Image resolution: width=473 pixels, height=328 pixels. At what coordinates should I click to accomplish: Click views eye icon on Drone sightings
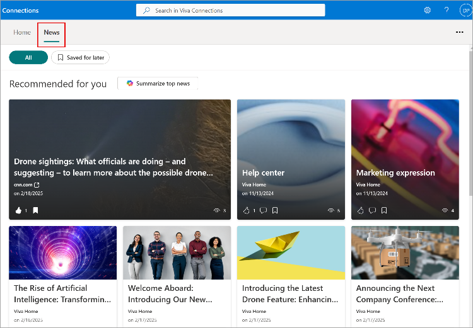(x=216, y=210)
